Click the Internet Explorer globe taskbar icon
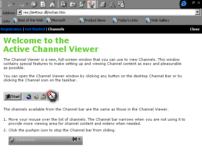The image size is (202, 152). pos(29,97)
